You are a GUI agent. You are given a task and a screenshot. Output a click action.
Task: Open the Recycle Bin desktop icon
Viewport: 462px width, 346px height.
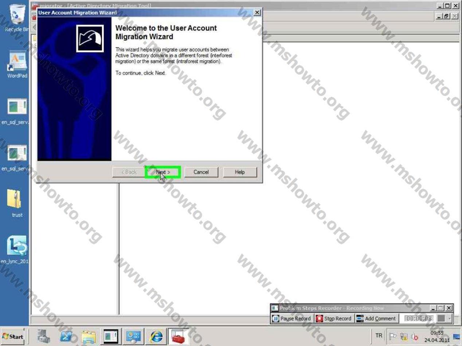[x=16, y=18]
